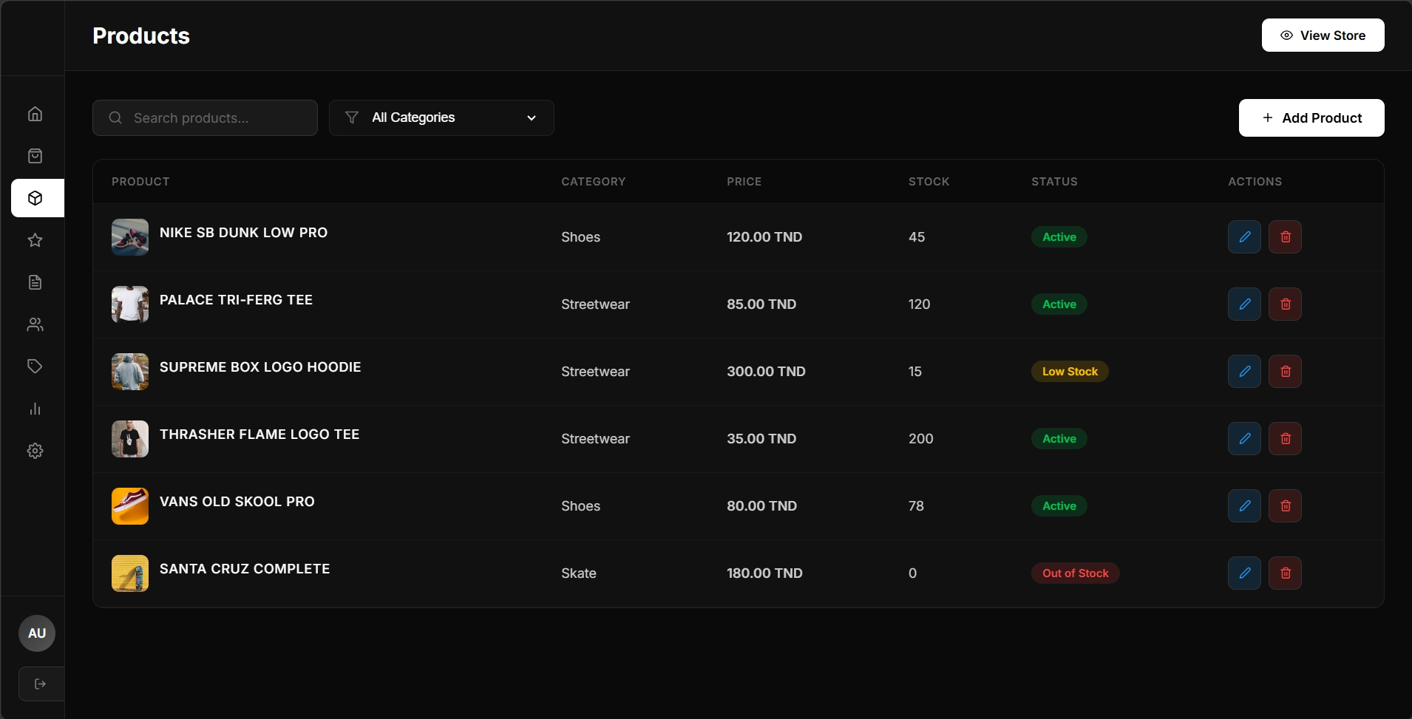The image size is (1412, 719).
Task: Open the Home dashboard sidebar icon
Action: tap(35, 114)
